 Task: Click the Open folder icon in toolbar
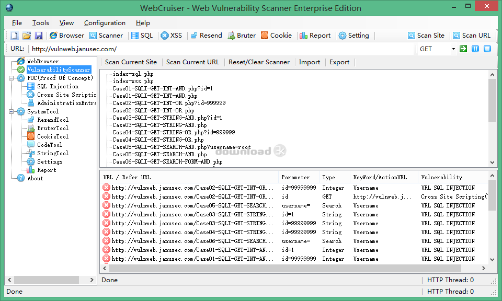[x=27, y=36]
